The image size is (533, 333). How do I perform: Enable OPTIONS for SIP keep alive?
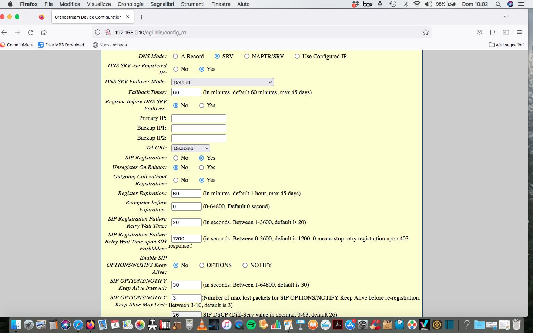pos(202,265)
